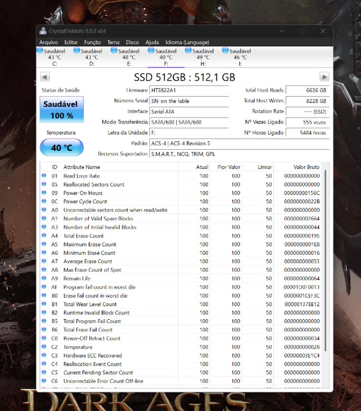Viewport: 361px width, 411px height.
Task: Click status dot for Power On Hours
Action: (x=44, y=193)
